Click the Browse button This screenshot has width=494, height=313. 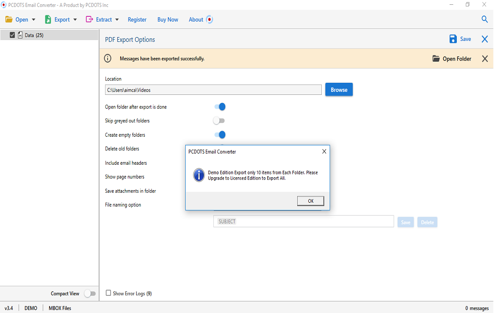click(x=339, y=90)
